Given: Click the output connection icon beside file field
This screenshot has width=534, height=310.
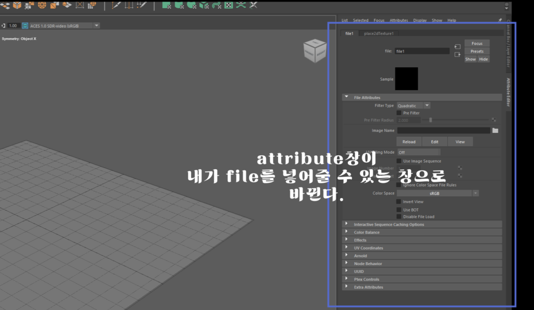Looking at the screenshot, I should (x=457, y=55).
